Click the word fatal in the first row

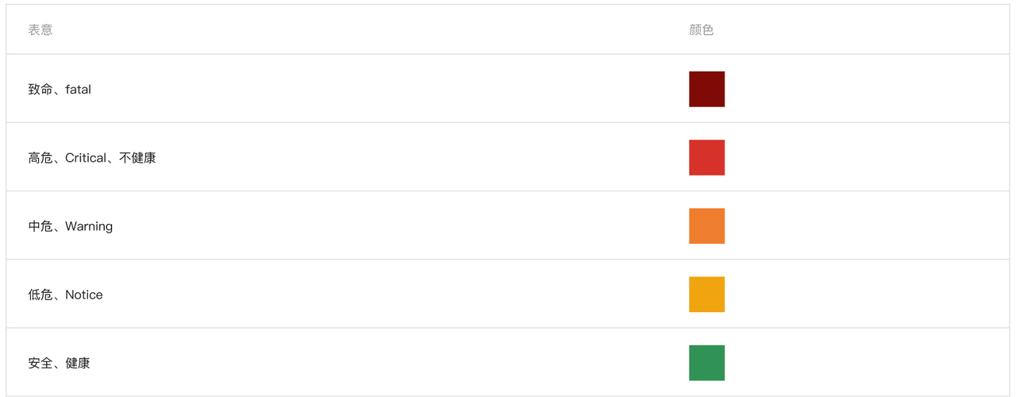coord(78,90)
